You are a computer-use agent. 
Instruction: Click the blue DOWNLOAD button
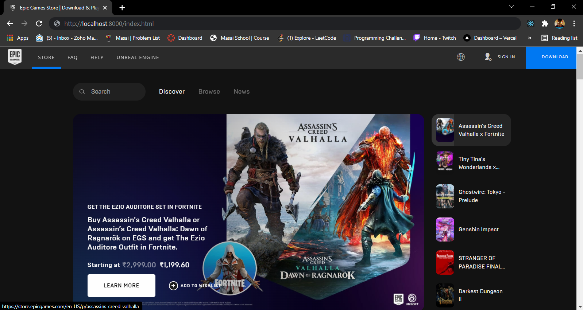pyautogui.click(x=551, y=57)
